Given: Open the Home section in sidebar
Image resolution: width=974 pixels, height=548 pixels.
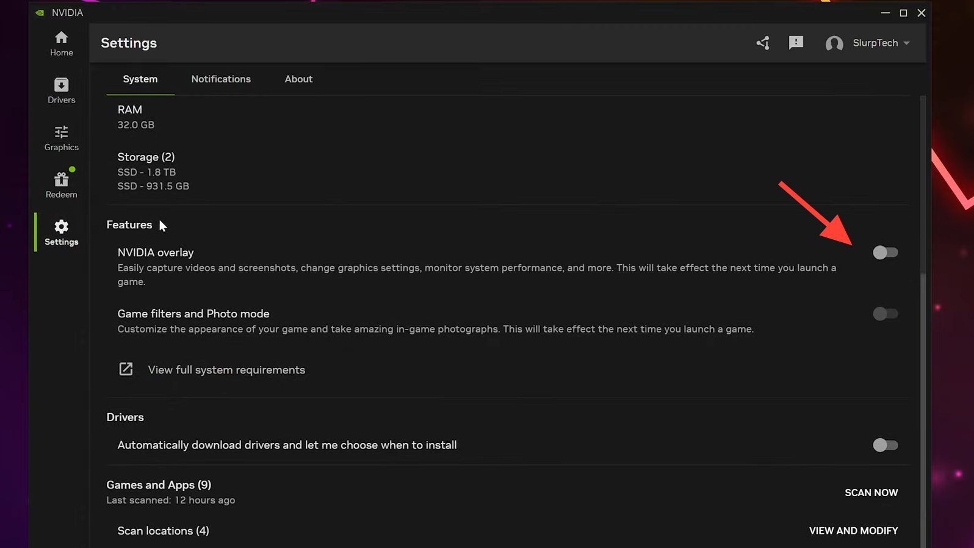Looking at the screenshot, I should [61, 44].
